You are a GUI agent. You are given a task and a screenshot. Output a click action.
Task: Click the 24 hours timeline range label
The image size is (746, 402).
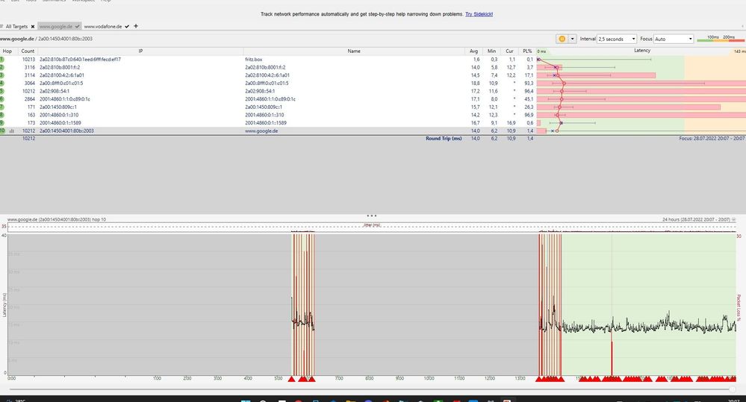tap(696, 219)
